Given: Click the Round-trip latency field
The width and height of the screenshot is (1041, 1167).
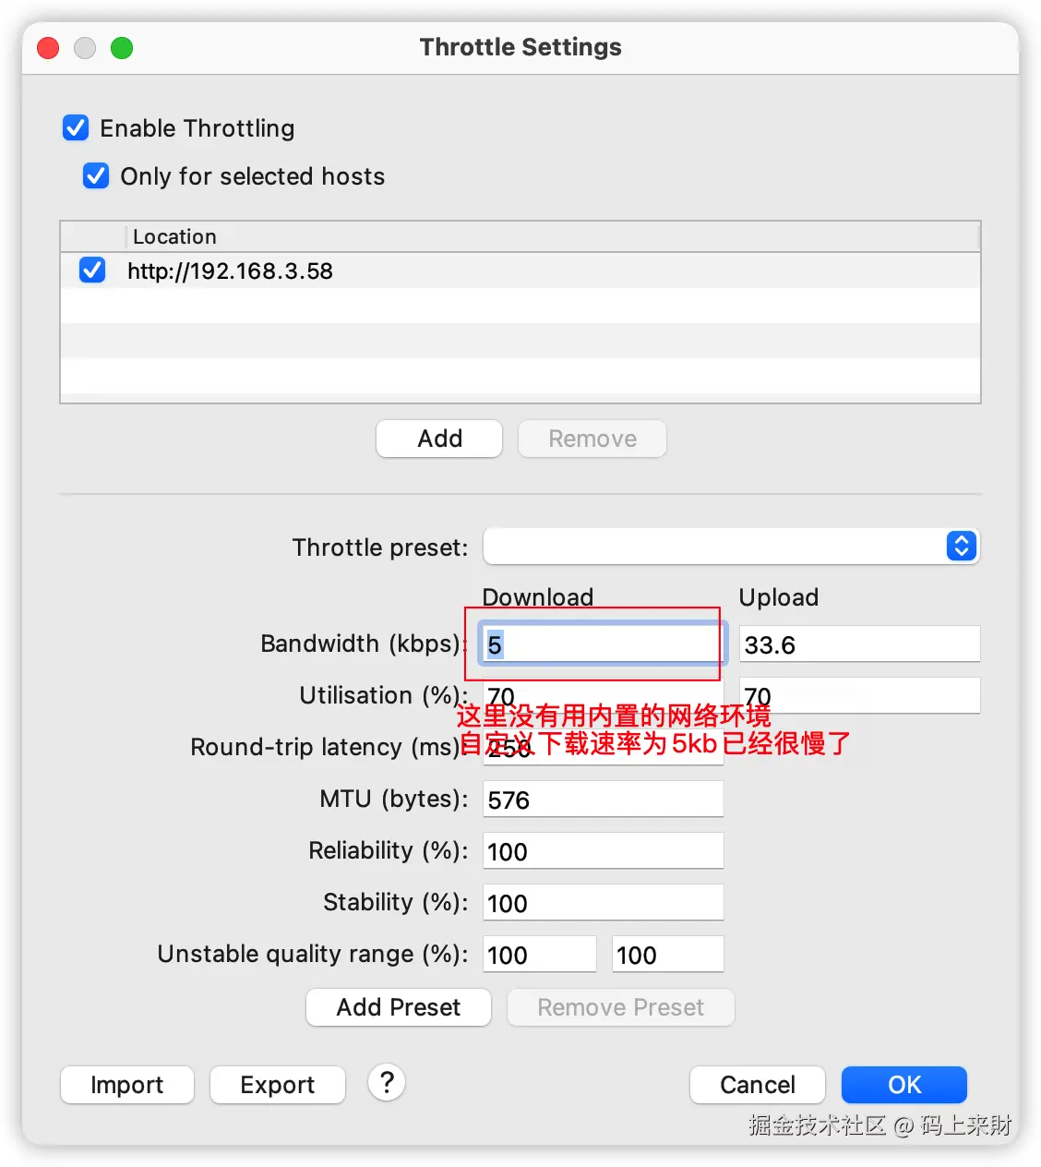Looking at the screenshot, I should (x=603, y=747).
